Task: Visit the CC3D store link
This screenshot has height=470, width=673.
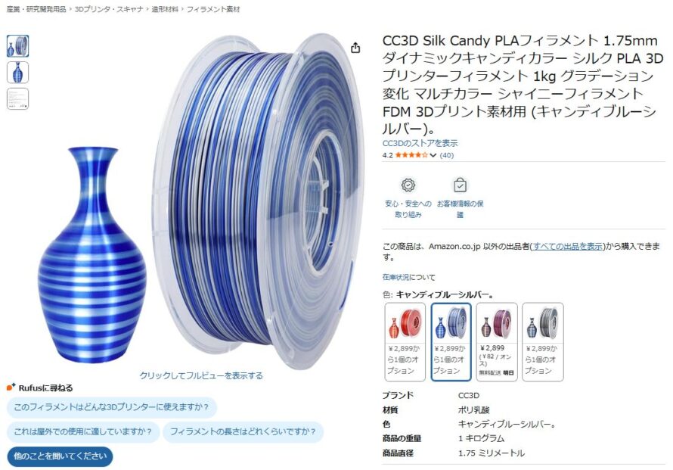Action: point(420,143)
